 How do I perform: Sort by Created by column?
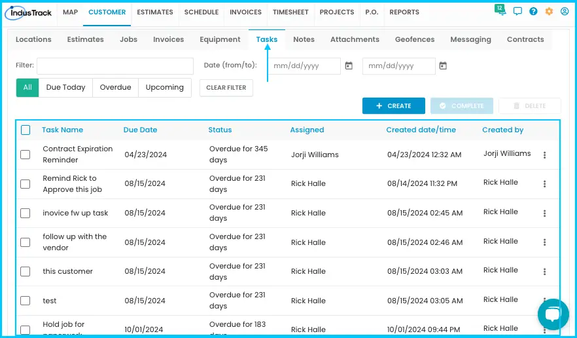pyautogui.click(x=502, y=130)
